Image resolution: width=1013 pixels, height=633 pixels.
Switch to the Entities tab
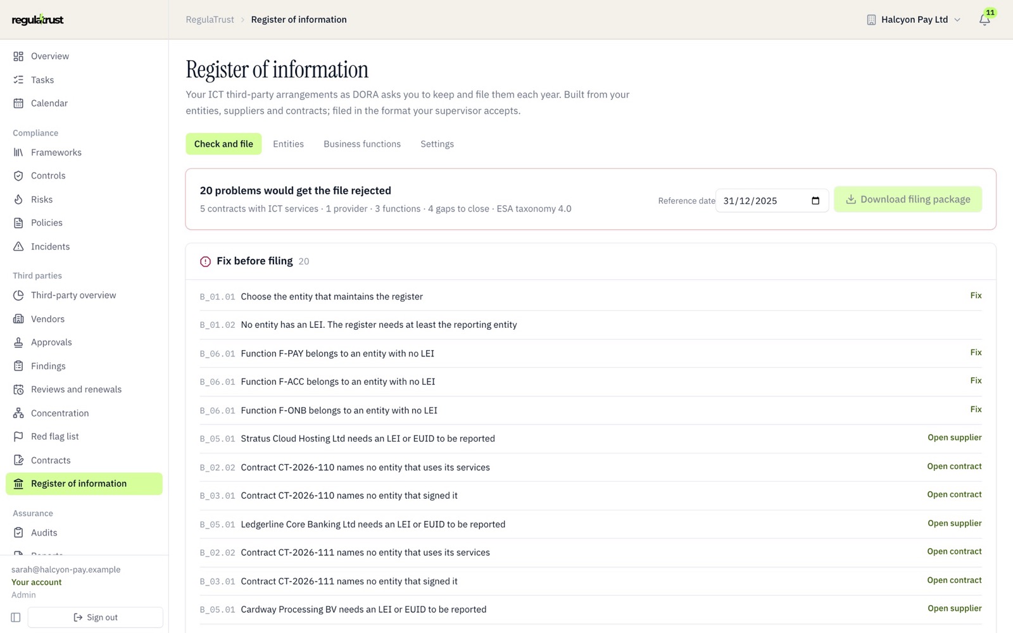click(x=288, y=144)
